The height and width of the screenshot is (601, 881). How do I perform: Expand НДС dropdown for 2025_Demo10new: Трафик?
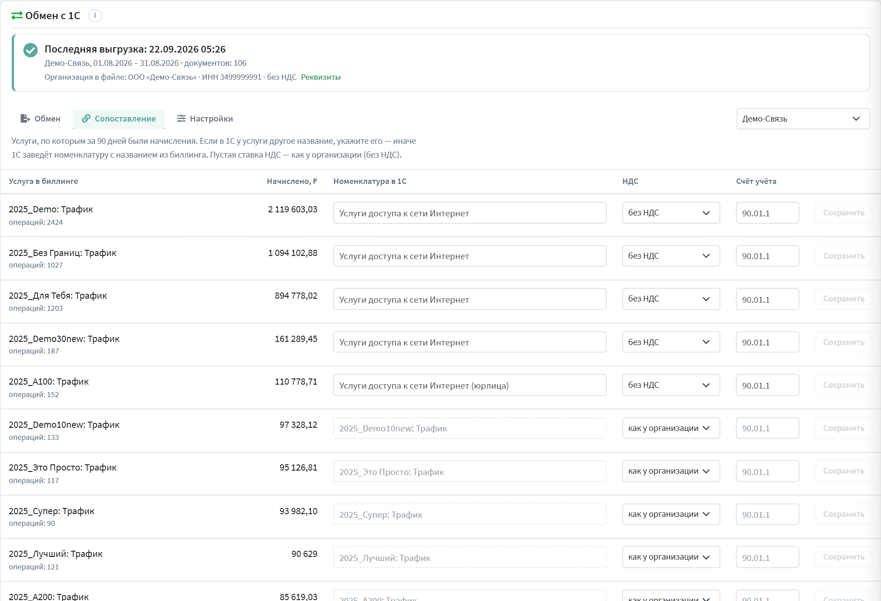671,428
